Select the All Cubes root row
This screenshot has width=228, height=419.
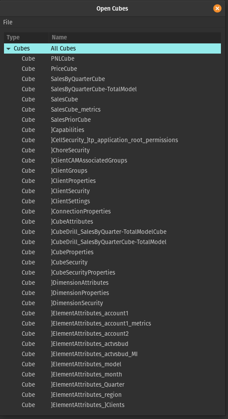coord(112,48)
